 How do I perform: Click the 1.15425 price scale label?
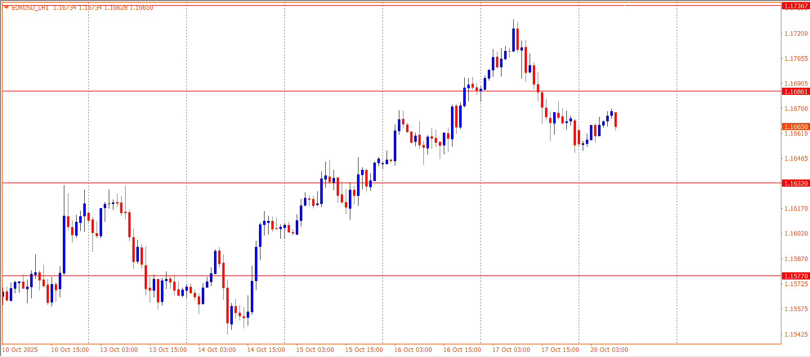tap(796, 334)
